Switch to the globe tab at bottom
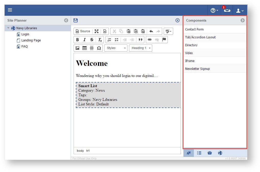Image resolution: width=260 pixels, height=172 pixels. (220, 153)
